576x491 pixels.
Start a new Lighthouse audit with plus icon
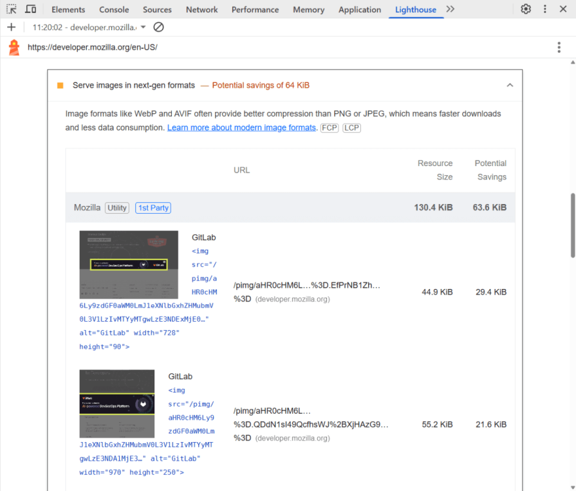(12, 27)
